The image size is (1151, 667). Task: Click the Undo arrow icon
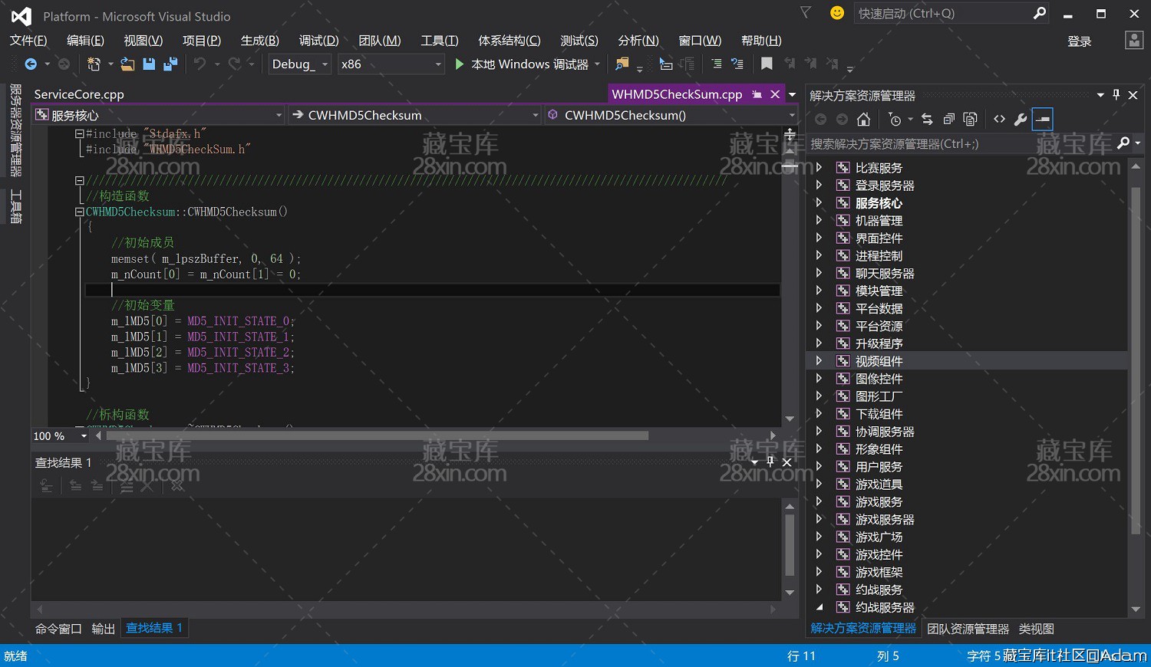point(200,64)
